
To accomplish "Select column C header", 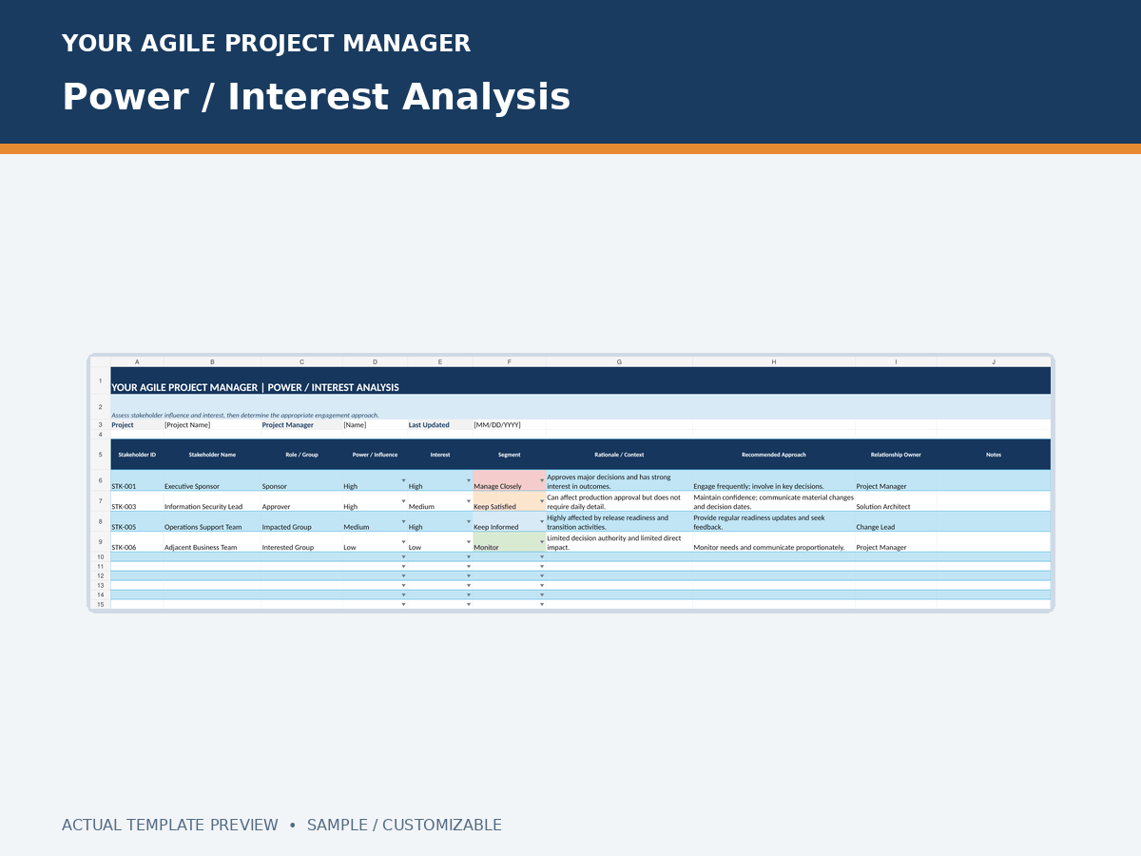I will click(302, 362).
